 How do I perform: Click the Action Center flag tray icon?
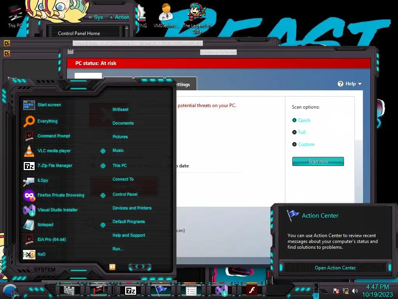pyautogui.click(x=336, y=291)
